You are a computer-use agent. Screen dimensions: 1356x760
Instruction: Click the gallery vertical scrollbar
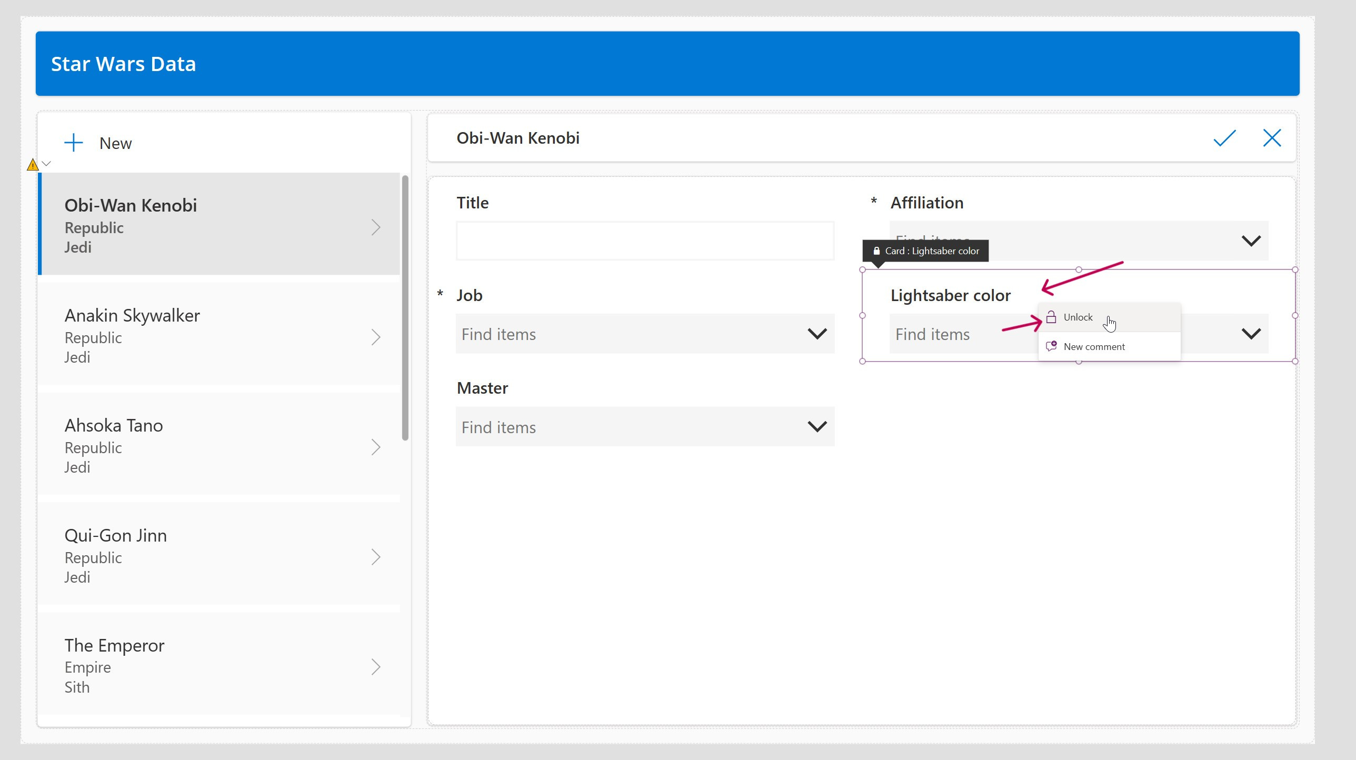click(405, 308)
